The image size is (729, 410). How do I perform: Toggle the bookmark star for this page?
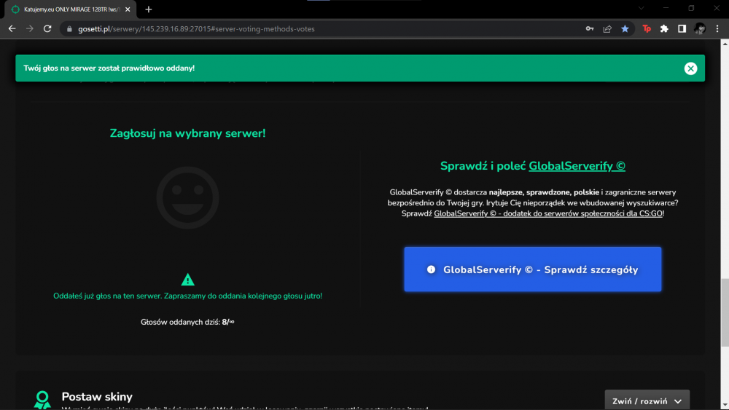[x=625, y=29]
